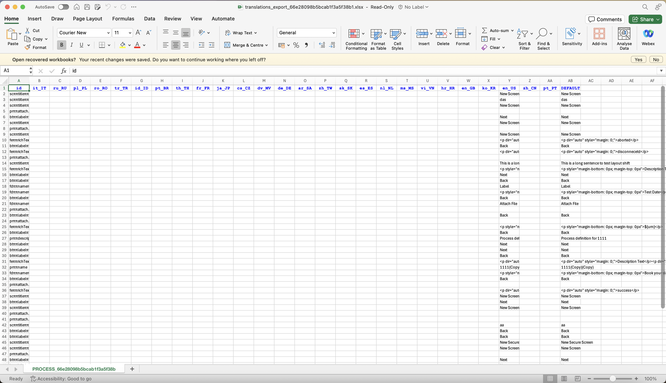
Task: Click the insert function fx icon
Action: pyautogui.click(x=63, y=71)
